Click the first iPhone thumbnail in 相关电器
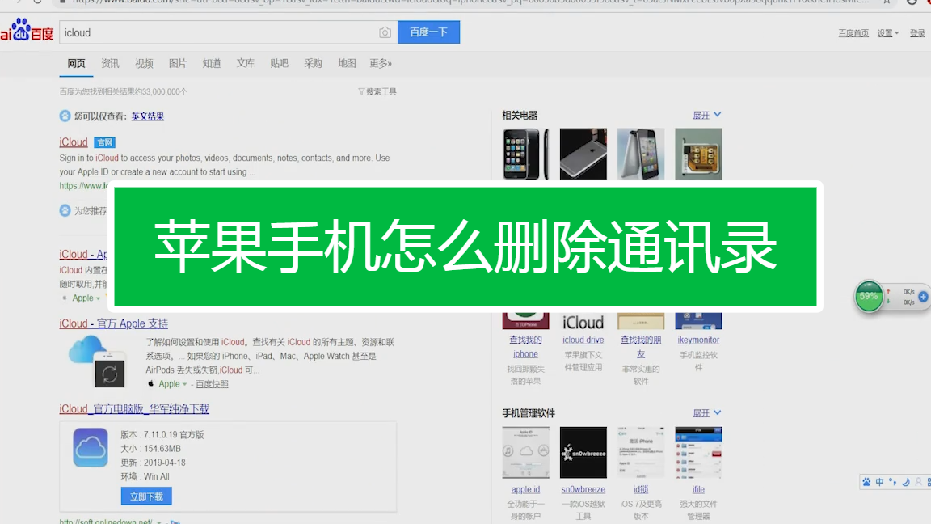This screenshot has width=931, height=524. (x=525, y=154)
